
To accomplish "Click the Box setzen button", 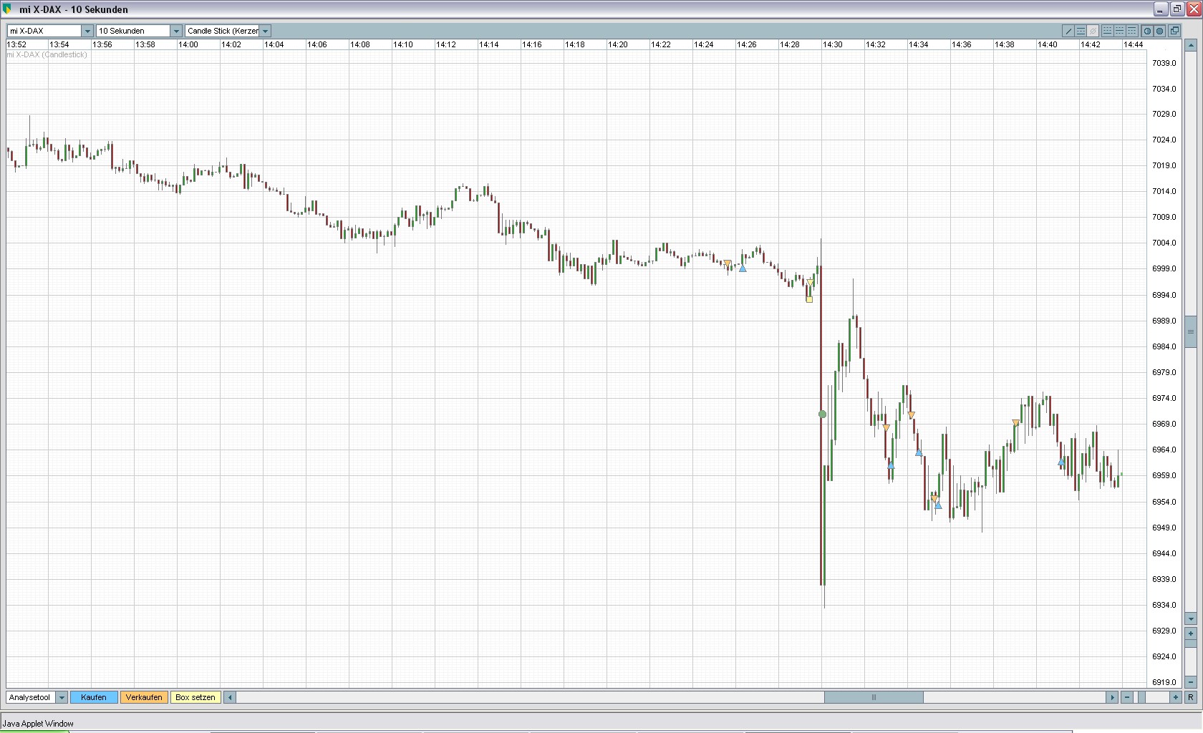I will (195, 697).
